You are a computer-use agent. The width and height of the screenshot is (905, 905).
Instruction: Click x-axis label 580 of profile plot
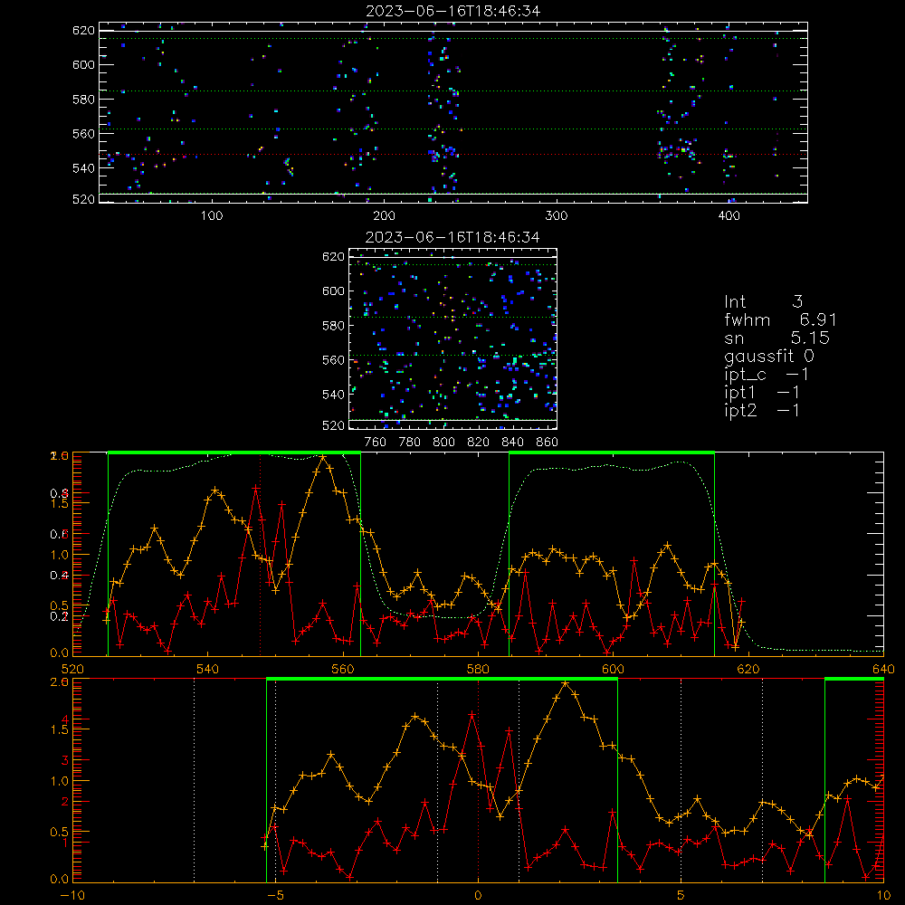point(478,669)
